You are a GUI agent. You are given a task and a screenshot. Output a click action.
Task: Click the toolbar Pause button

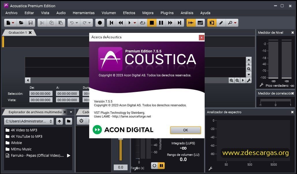pyautogui.click(x=161, y=23)
